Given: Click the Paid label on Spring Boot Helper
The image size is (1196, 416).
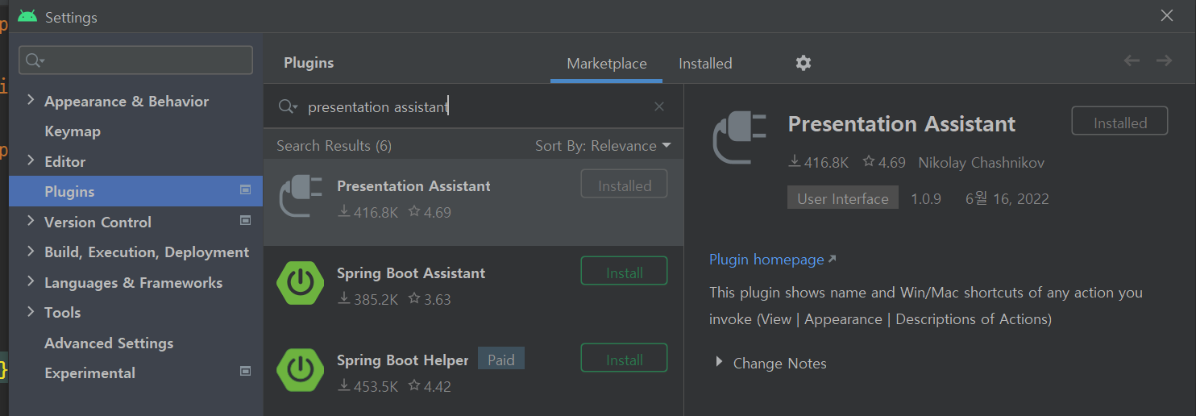Looking at the screenshot, I should (x=500, y=359).
